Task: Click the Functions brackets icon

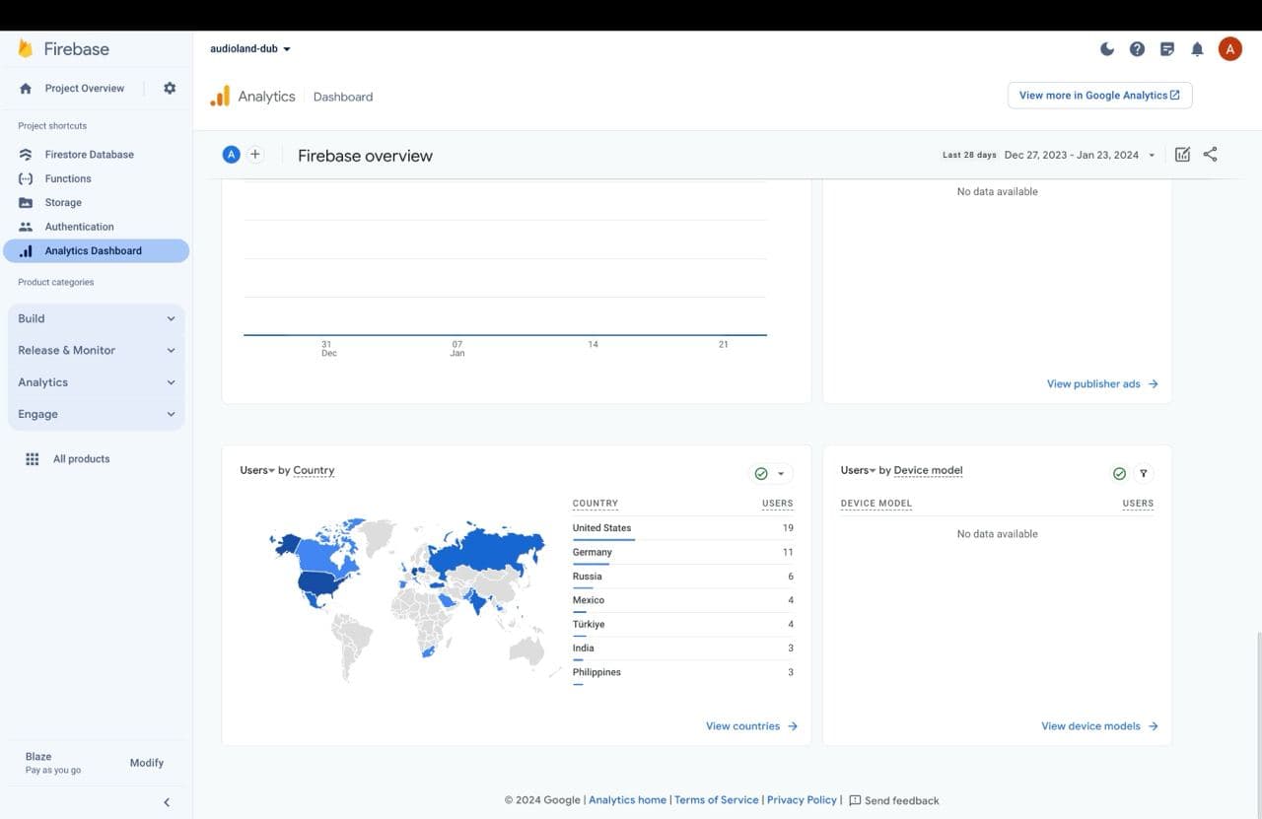Action: pos(26,178)
